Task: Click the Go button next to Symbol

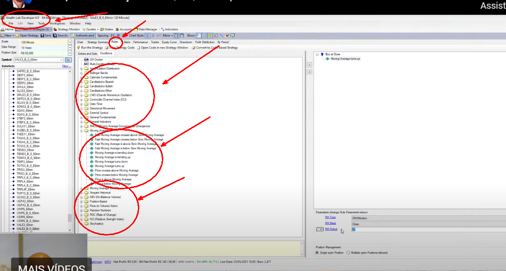Action: point(68,60)
